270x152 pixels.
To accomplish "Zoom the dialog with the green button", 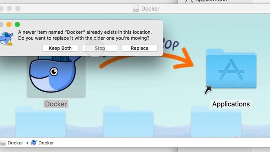I will pos(17,24).
